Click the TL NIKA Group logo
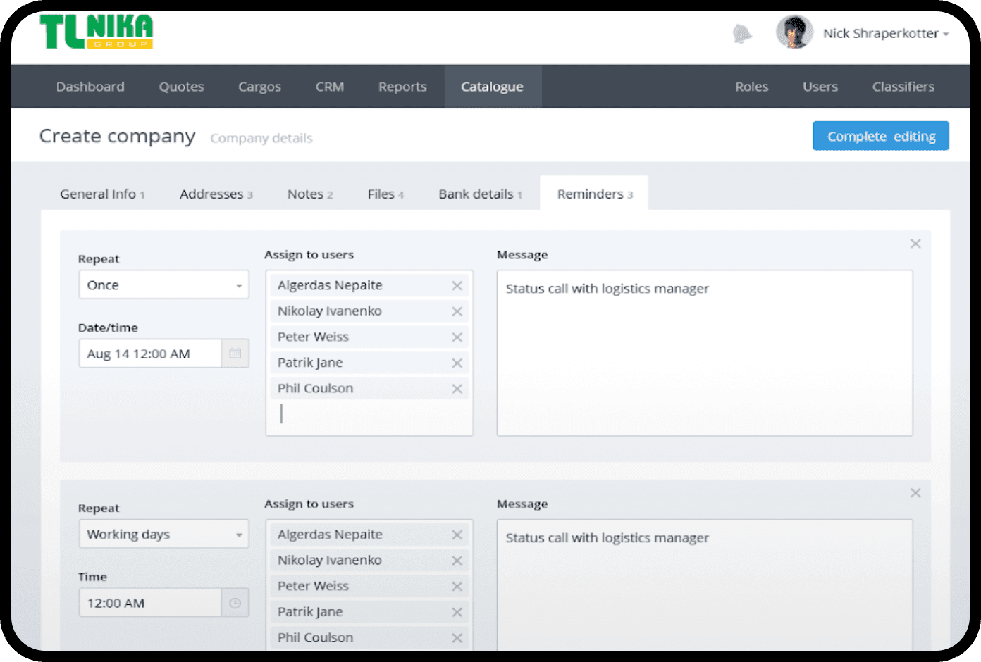 click(x=97, y=32)
